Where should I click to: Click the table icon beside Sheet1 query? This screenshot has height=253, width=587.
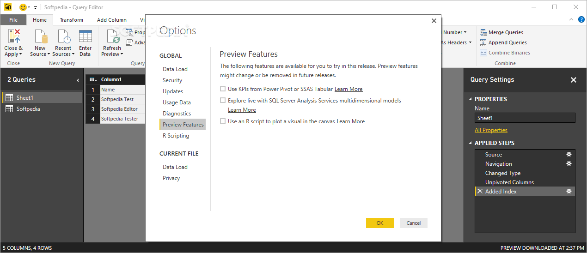click(9, 97)
